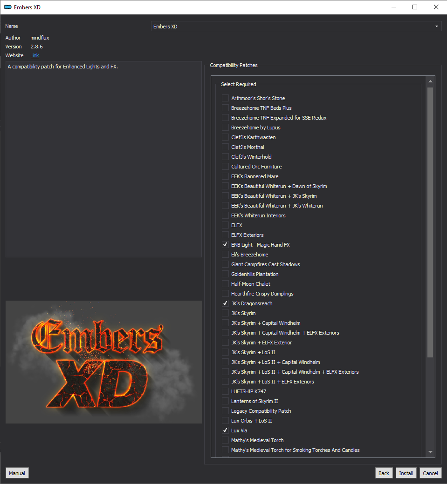447x484 pixels.
Task: Check JK's Skyrim + LoS II + Capital Windhelm + ELFX Exteriors
Action: click(225, 372)
